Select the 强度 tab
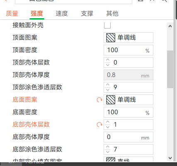 point(37,14)
